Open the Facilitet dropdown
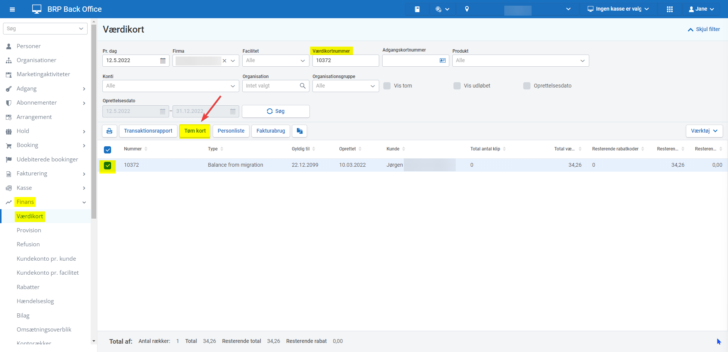This screenshot has width=728, height=352. pyautogui.click(x=276, y=61)
